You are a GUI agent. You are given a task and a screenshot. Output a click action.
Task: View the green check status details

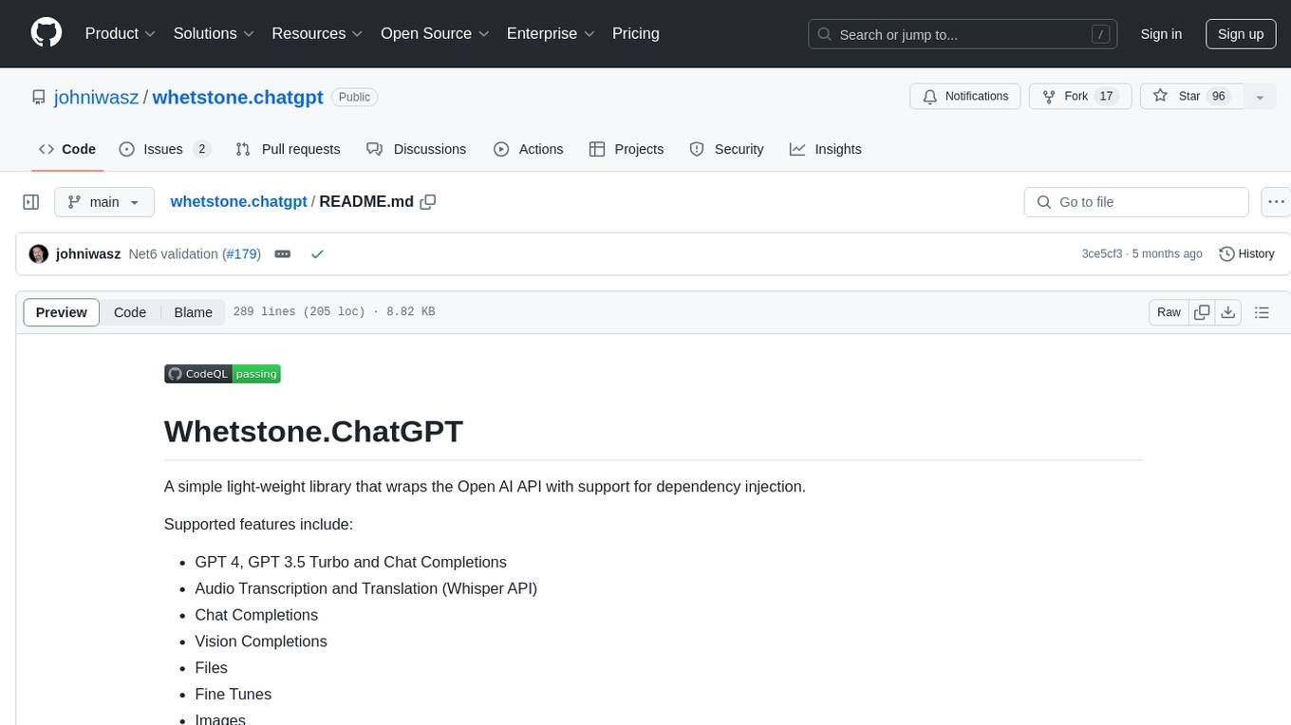coord(317,254)
